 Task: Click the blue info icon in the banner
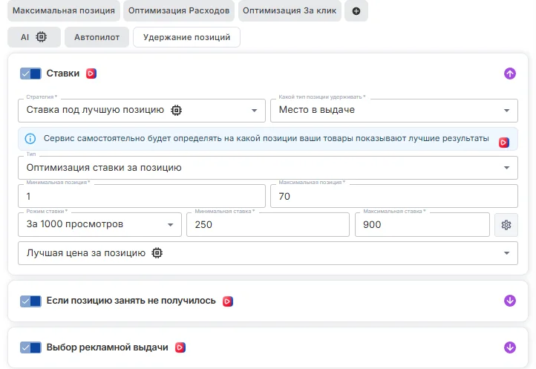[30, 139]
